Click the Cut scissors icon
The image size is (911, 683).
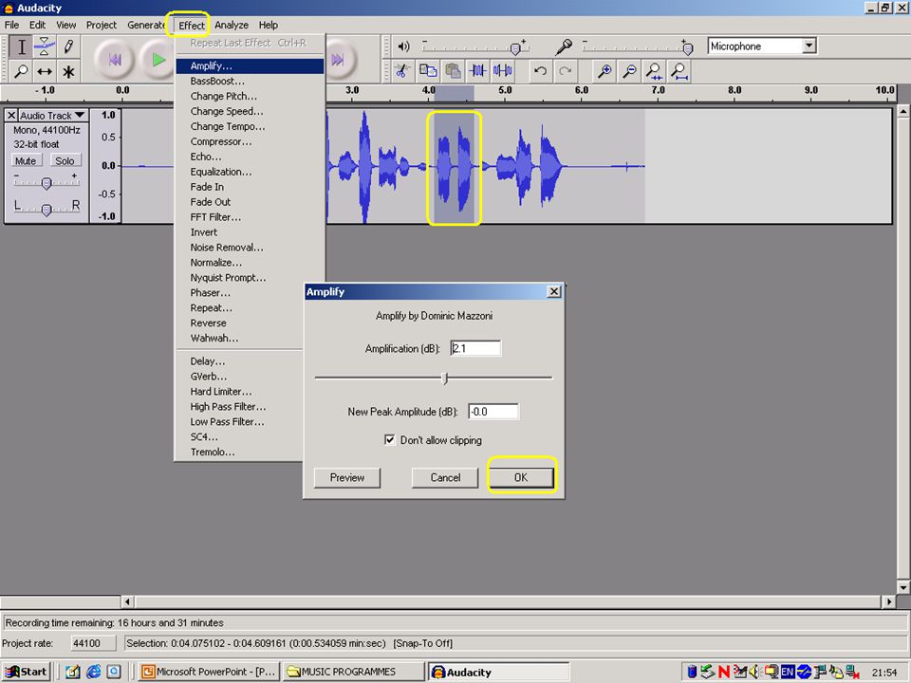[x=402, y=71]
